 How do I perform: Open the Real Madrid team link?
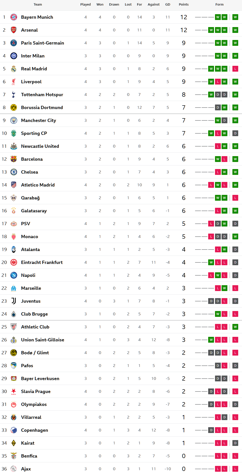click(34, 69)
